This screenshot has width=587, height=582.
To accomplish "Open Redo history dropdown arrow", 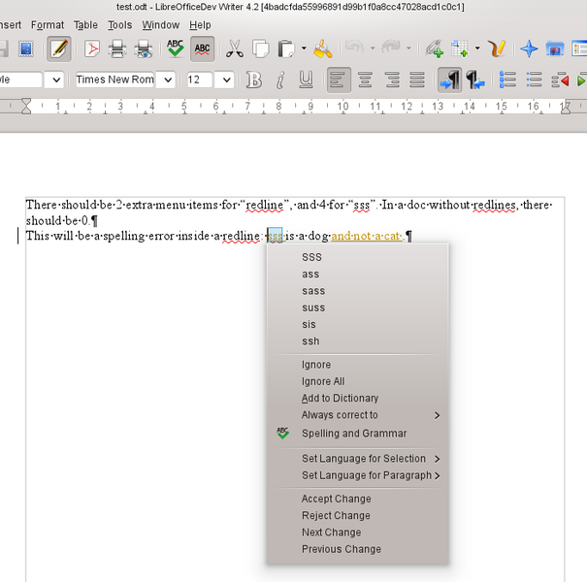I will [x=408, y=48].
